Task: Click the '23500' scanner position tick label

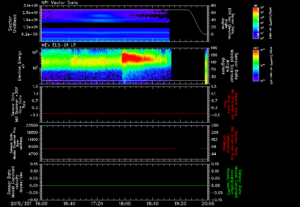Action: point(32,125)
